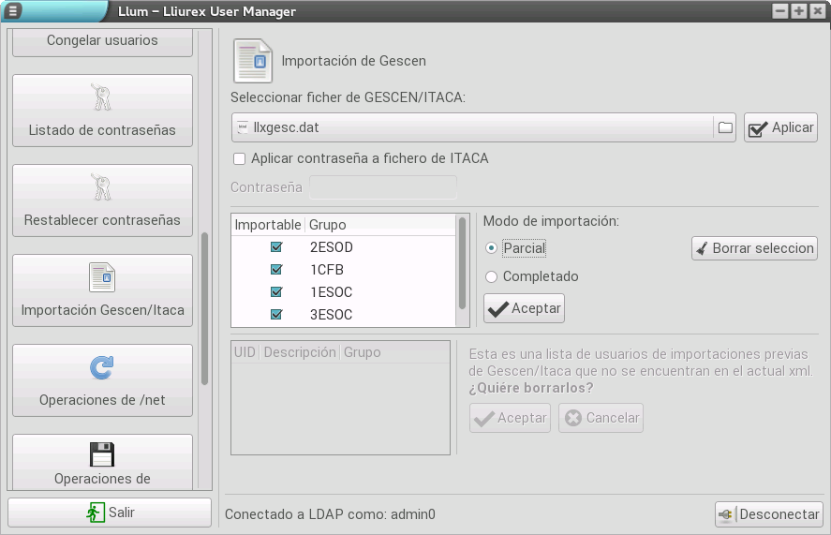This screenshot has height=535, width=831.
Task: Select Completado import mode
Action: pos(492,277)
